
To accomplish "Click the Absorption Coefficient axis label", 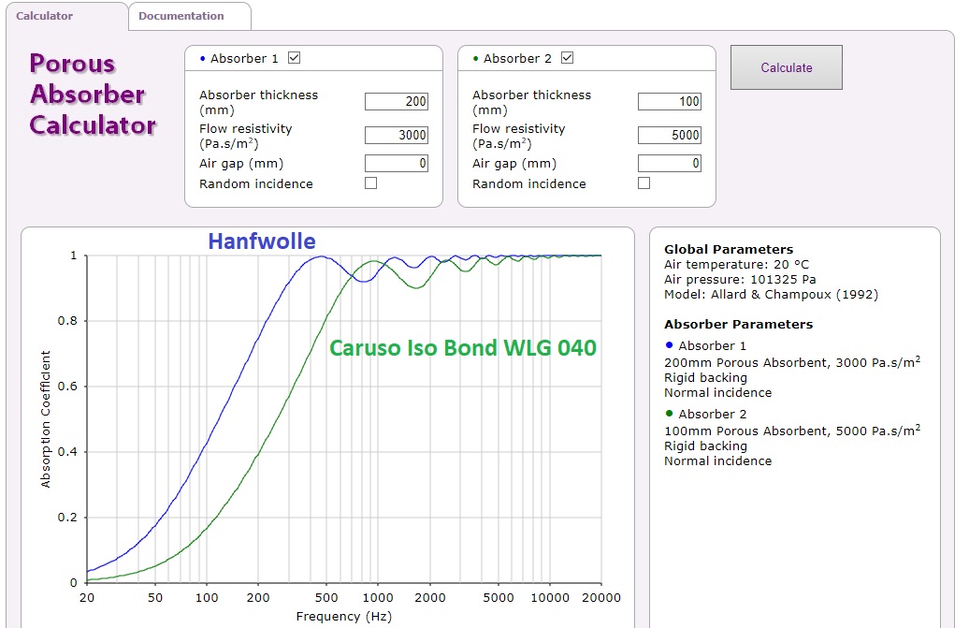I will (46, 419).
